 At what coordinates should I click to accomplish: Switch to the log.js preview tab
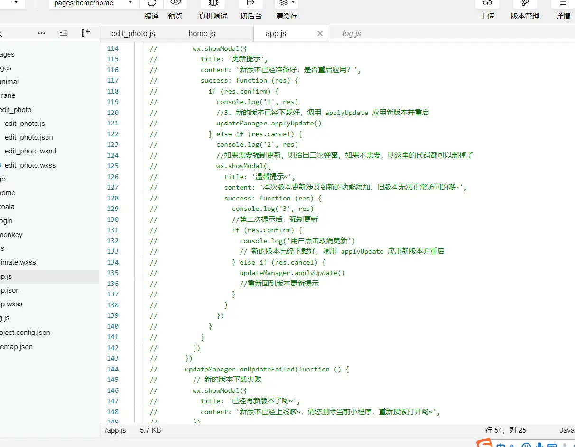click(352, 33)
